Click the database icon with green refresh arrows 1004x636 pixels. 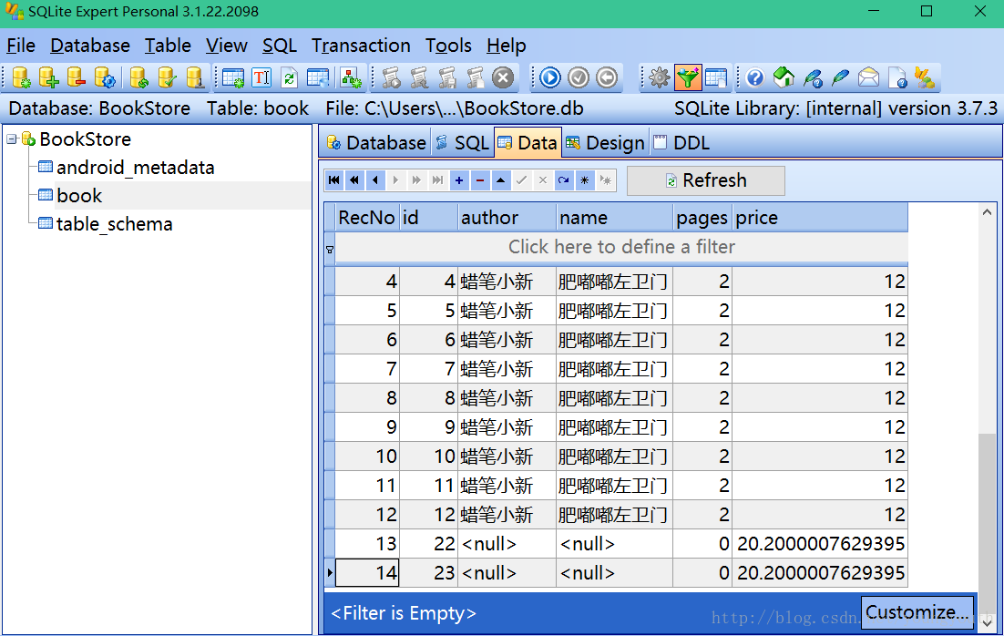[139, 78]
